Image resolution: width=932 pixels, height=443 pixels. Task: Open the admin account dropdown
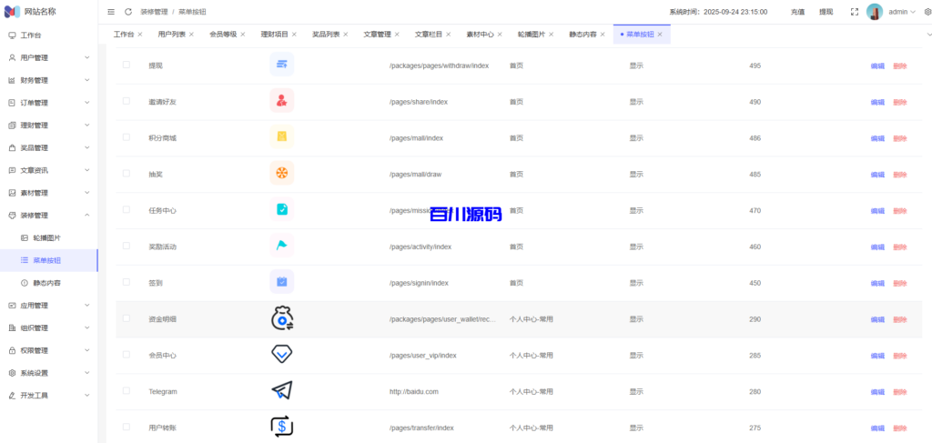[x=902, y=12]
